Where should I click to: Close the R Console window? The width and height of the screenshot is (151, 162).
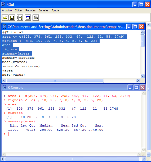pos(142,87)
